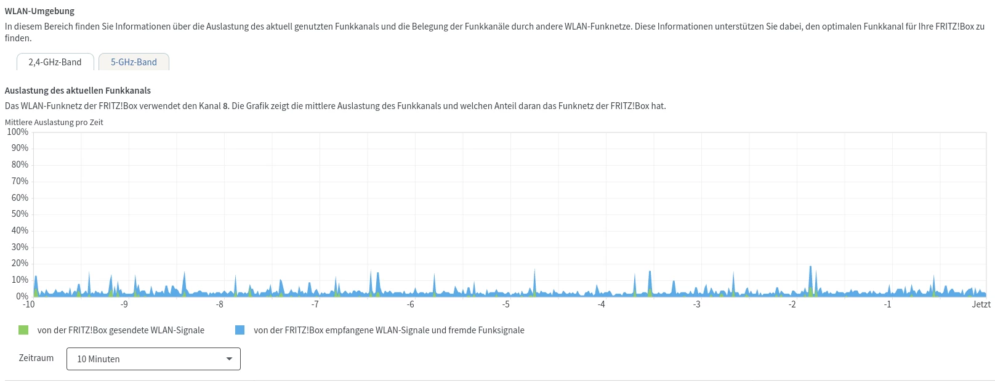Switch to the 2,4-GHz-Band tab
Image resolution: width=995 pixels, height=382 pixels.
55,62
